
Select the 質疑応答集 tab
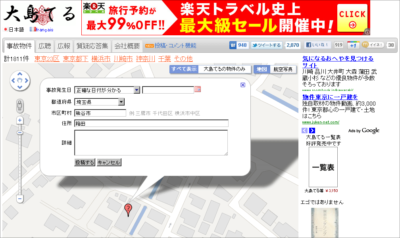click(x=92, y=46)
